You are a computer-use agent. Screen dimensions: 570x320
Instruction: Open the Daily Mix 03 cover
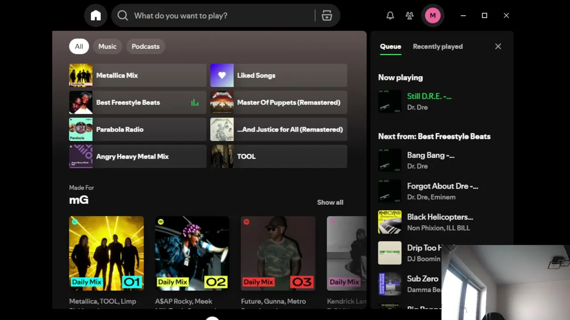[278, 253]
